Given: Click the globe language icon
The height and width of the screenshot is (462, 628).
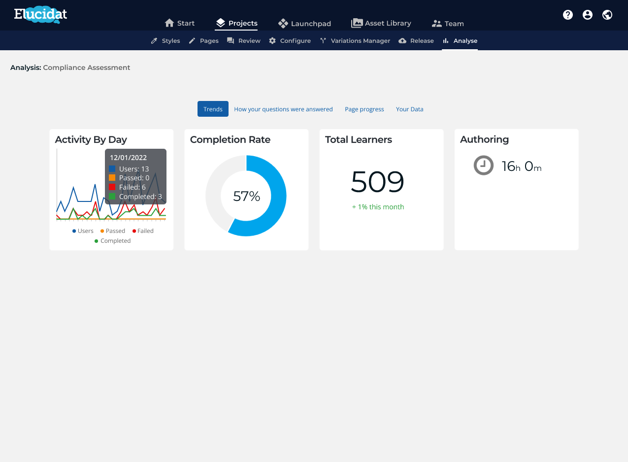Looking at the screenshot, I should (x=607, y=15).
